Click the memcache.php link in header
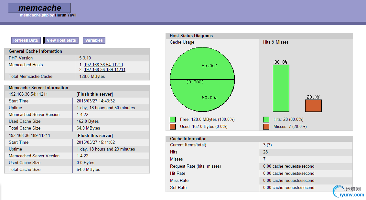Viewport: 366px width, 200px height. pos(34,15)
